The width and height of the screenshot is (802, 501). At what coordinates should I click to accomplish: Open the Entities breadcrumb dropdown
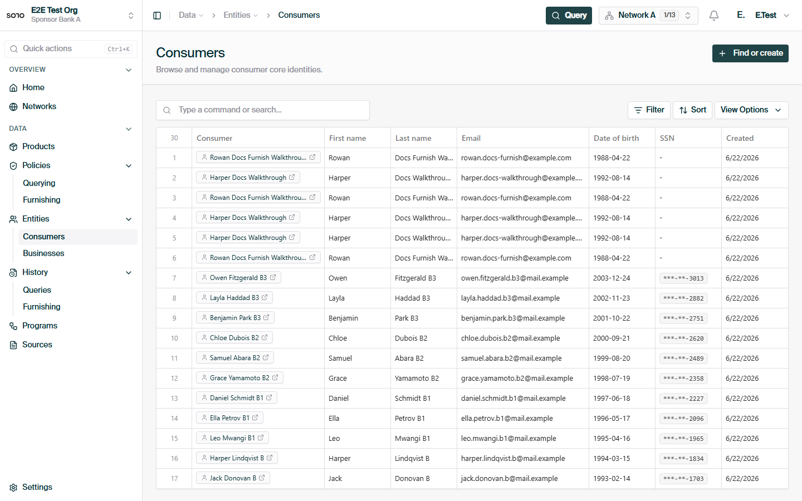241,15
